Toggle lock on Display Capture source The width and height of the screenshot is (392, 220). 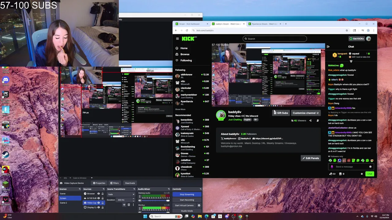(102, 207)
